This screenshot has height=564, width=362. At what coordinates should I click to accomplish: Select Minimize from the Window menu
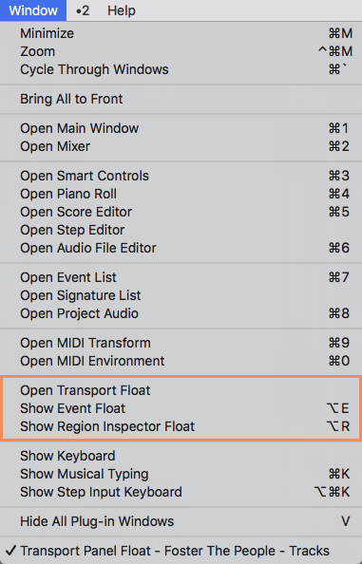(181, 33)
